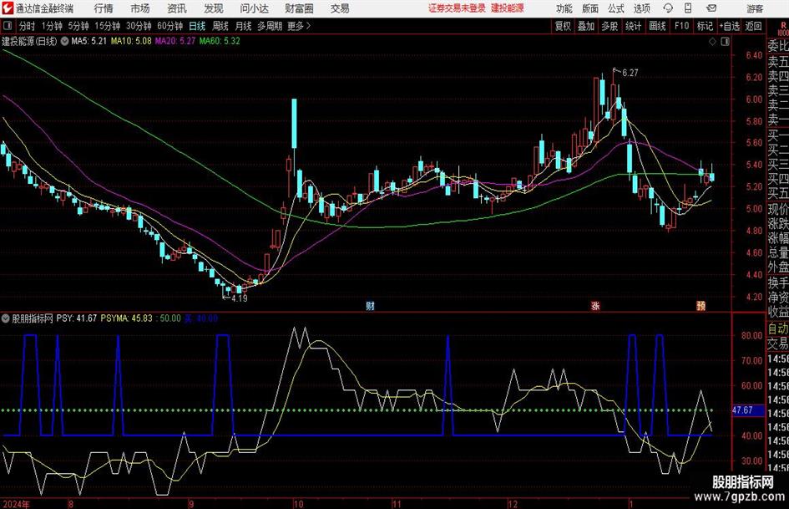Screen dimensions: 789x509
Task: Toggle the right info panel icon
Action: click(725, 42)
